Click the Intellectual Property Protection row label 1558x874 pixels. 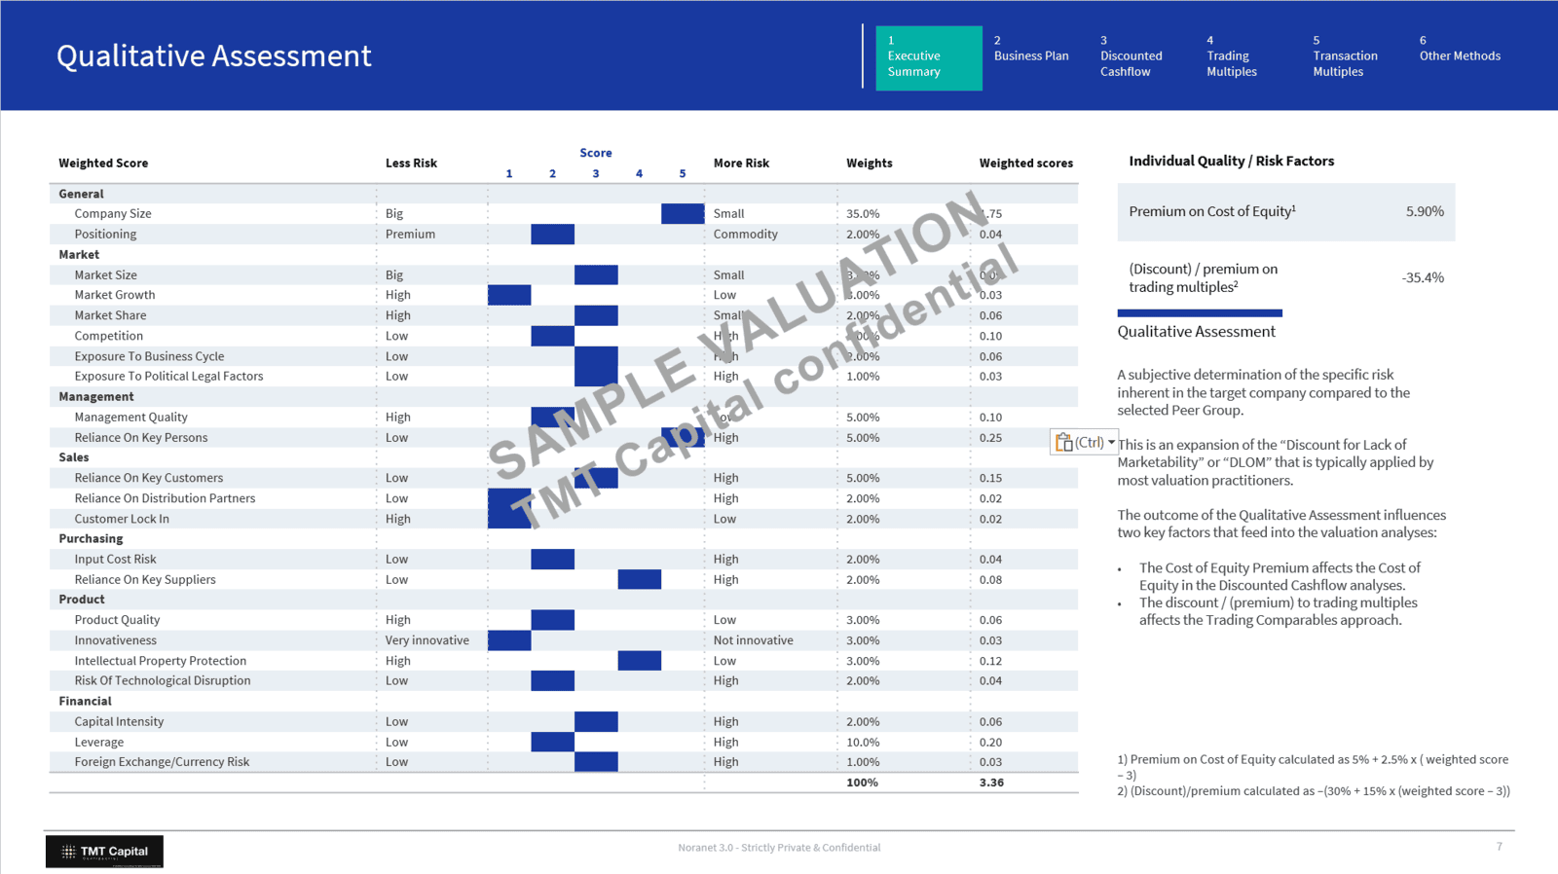click(161, 661)
